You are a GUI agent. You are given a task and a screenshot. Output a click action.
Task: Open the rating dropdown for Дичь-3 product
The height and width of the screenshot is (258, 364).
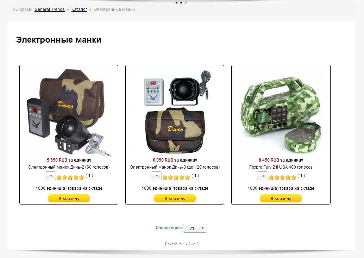click(x=156, y=176)
